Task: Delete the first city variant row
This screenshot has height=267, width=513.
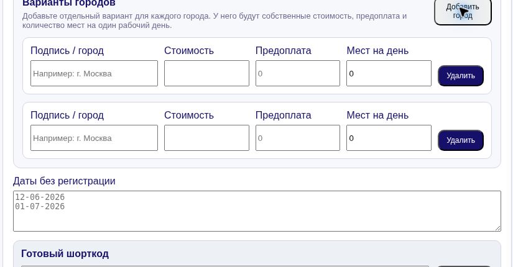Action: tap(461, 76)
